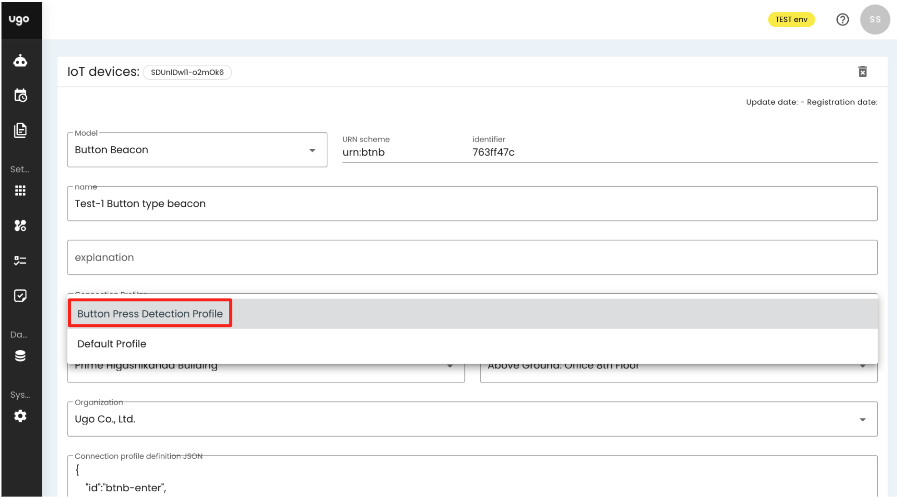Click the TEST env badge
The image size is (900, 499).
point(791,20)
